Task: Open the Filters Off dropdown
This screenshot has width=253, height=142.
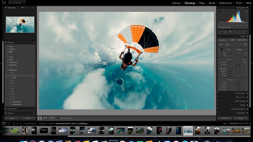Action: coord(239,123)
